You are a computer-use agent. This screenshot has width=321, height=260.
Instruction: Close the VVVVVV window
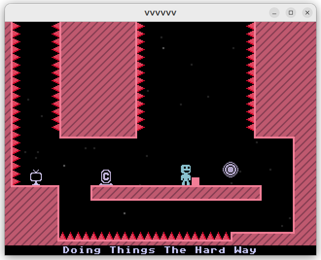[x=307, y=13]
